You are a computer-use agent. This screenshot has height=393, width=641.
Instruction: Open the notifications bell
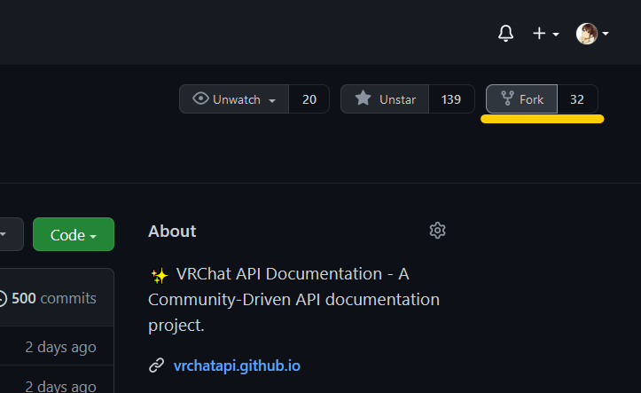(x=506, y=34)
